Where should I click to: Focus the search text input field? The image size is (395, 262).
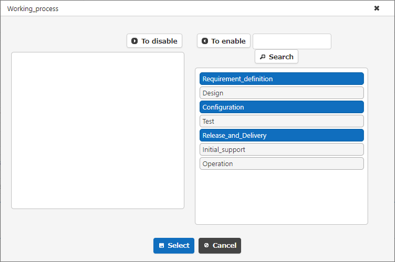pos(292,41)
